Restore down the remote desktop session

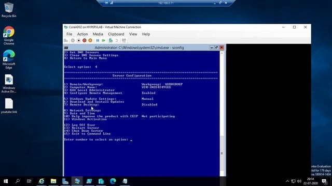pyautogui.click(x=220, y=3)
